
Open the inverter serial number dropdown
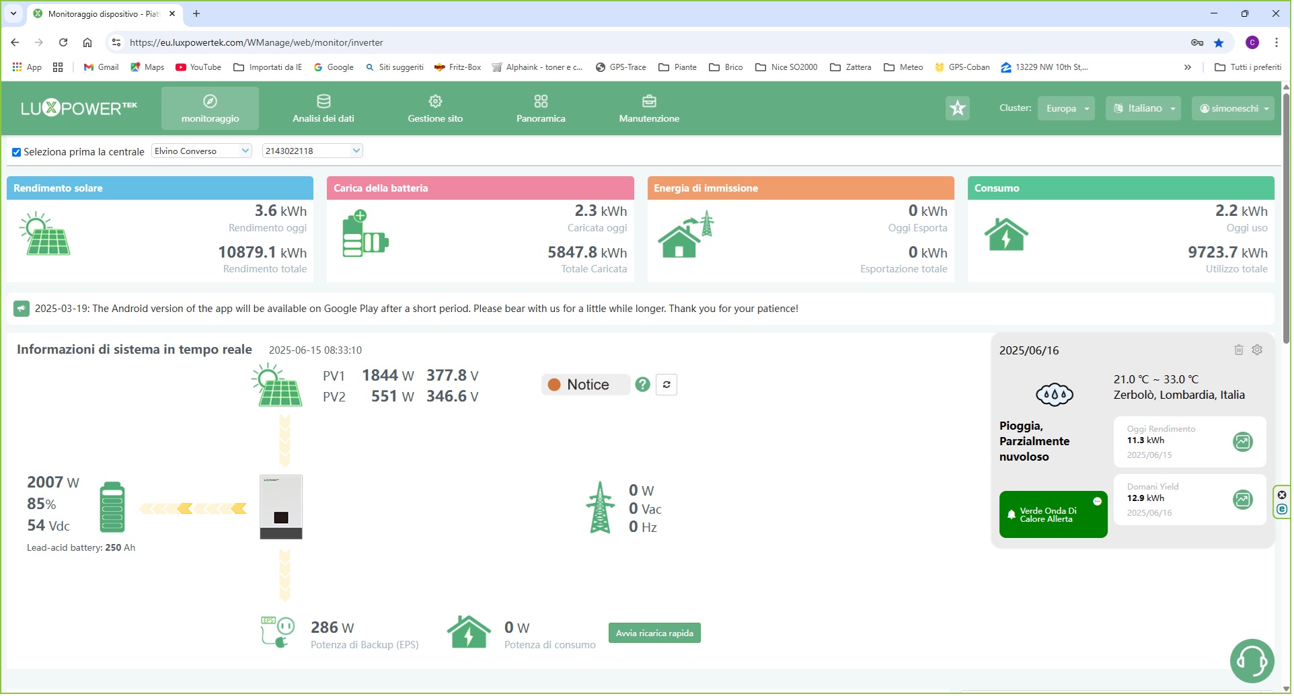[313, 151]
